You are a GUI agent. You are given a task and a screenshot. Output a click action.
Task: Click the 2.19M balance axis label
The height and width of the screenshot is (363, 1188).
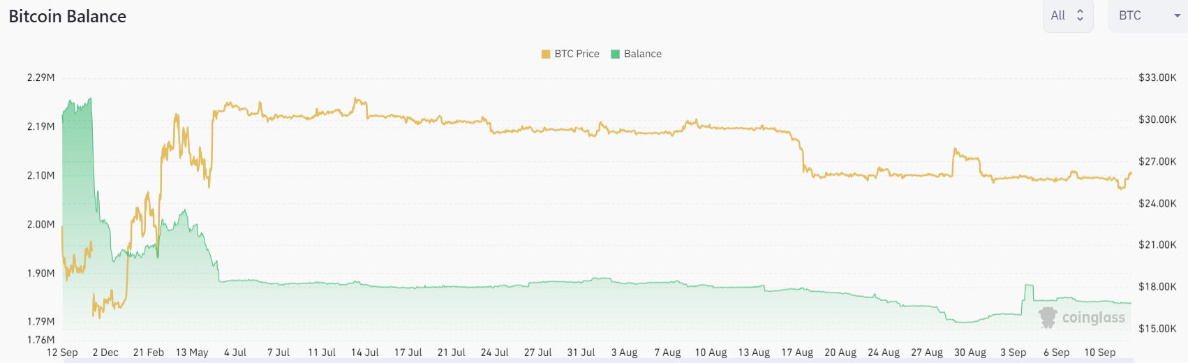pos(40,126)
